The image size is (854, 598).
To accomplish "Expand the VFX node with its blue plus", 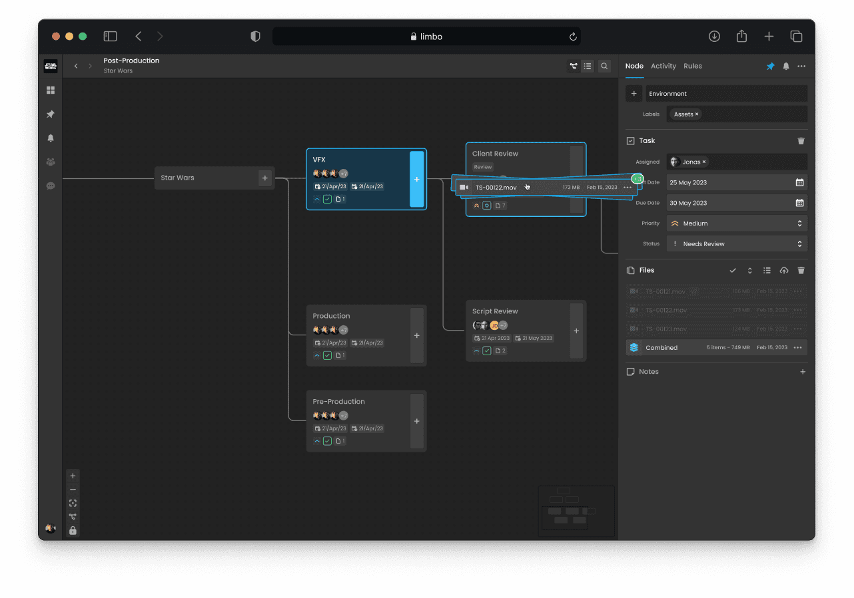I will click(x=417, y=179).
